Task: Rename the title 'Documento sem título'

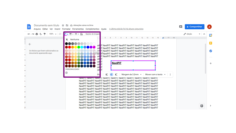Action: click(46, 25)
